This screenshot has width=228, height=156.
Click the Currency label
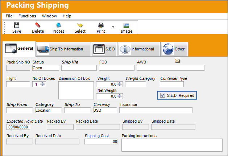tap(102, 104)
